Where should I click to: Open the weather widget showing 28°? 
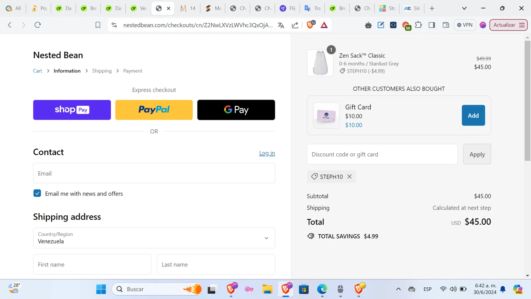click(14, 288)
